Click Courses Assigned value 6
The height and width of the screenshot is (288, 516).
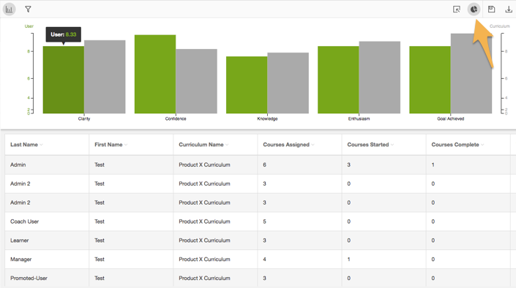click(x=264, y=164)
